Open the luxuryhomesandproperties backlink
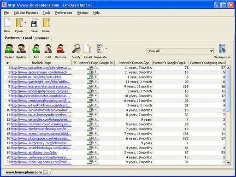Viewport: 236px width, 177px height. [41, 115]
